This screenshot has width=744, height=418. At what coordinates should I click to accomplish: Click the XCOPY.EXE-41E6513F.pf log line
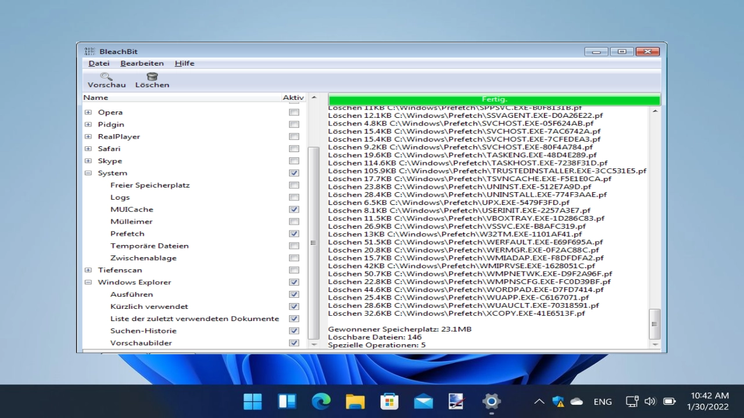tap(456, 313)
